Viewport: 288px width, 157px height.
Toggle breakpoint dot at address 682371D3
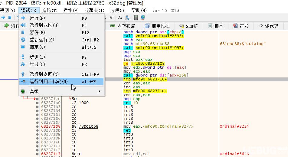click(37, 107)
